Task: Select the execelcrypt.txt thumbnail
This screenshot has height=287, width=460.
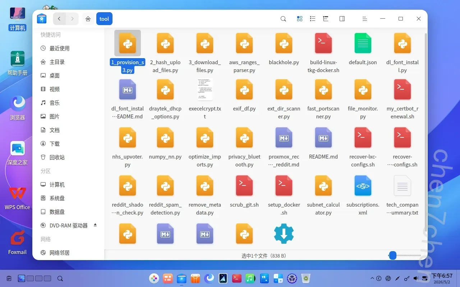Action: 205,90
